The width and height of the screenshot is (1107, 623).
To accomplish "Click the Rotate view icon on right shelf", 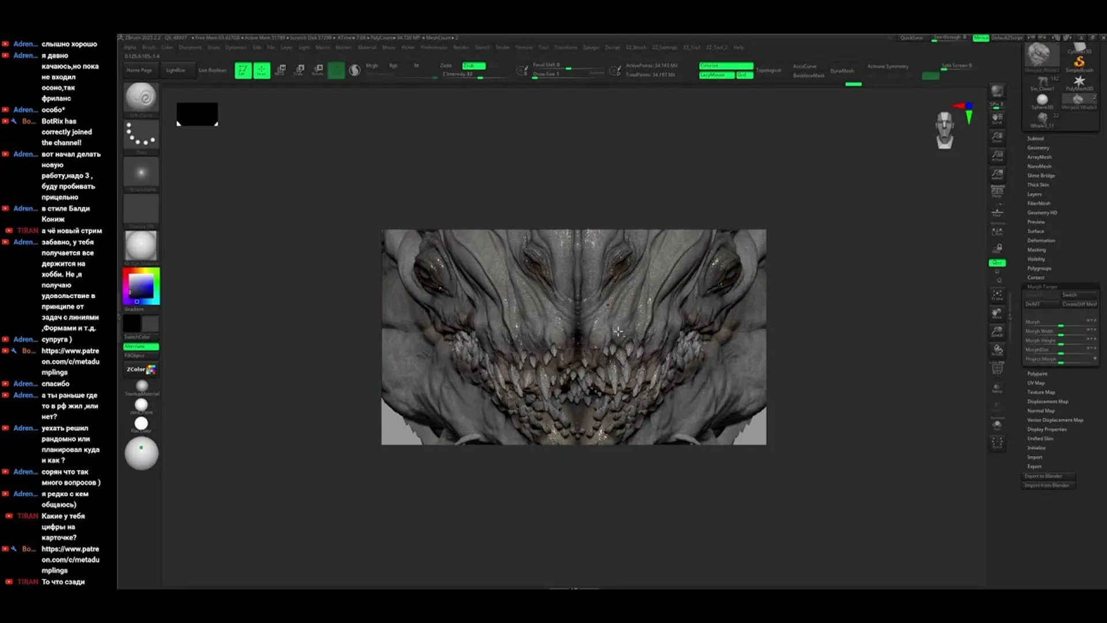I will (997, 350).
